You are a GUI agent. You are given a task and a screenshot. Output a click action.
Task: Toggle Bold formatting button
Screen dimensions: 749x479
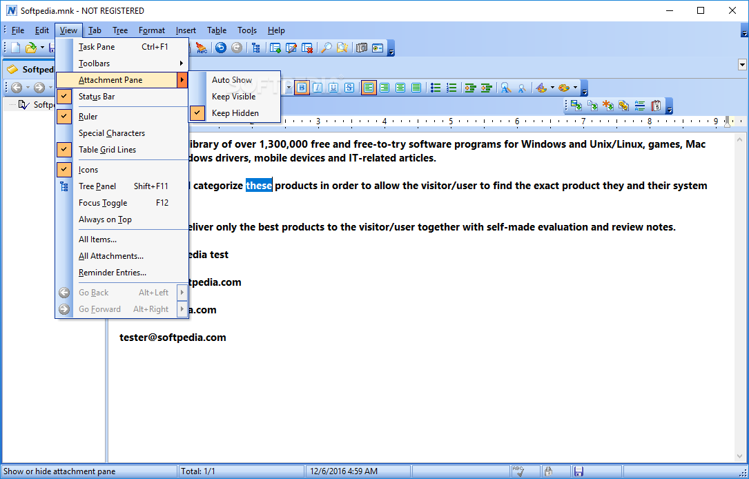302,88
